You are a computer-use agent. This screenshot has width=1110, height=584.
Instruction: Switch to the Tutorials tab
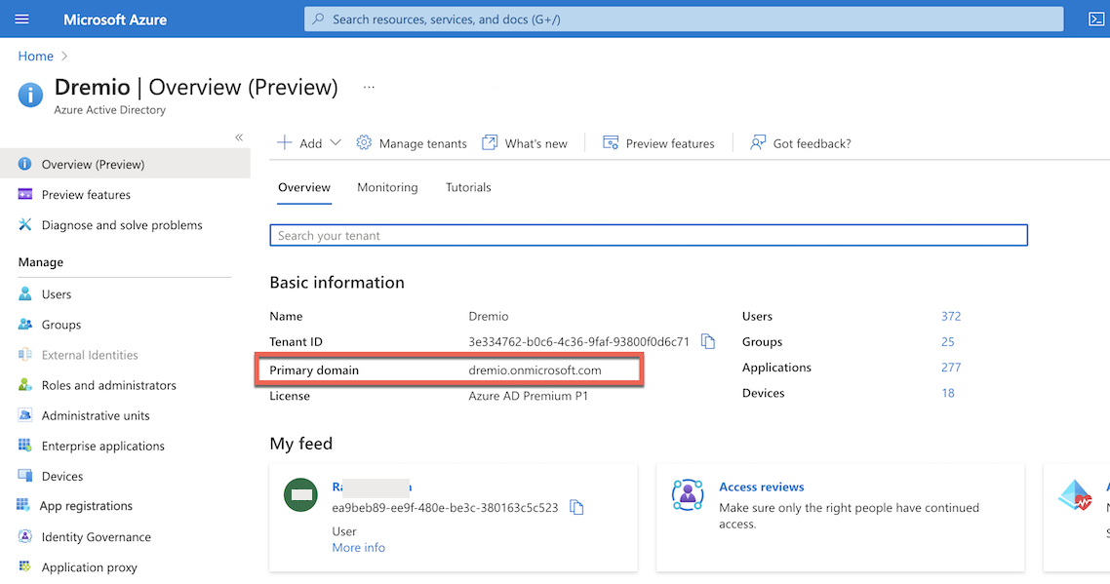coord(468,187)
